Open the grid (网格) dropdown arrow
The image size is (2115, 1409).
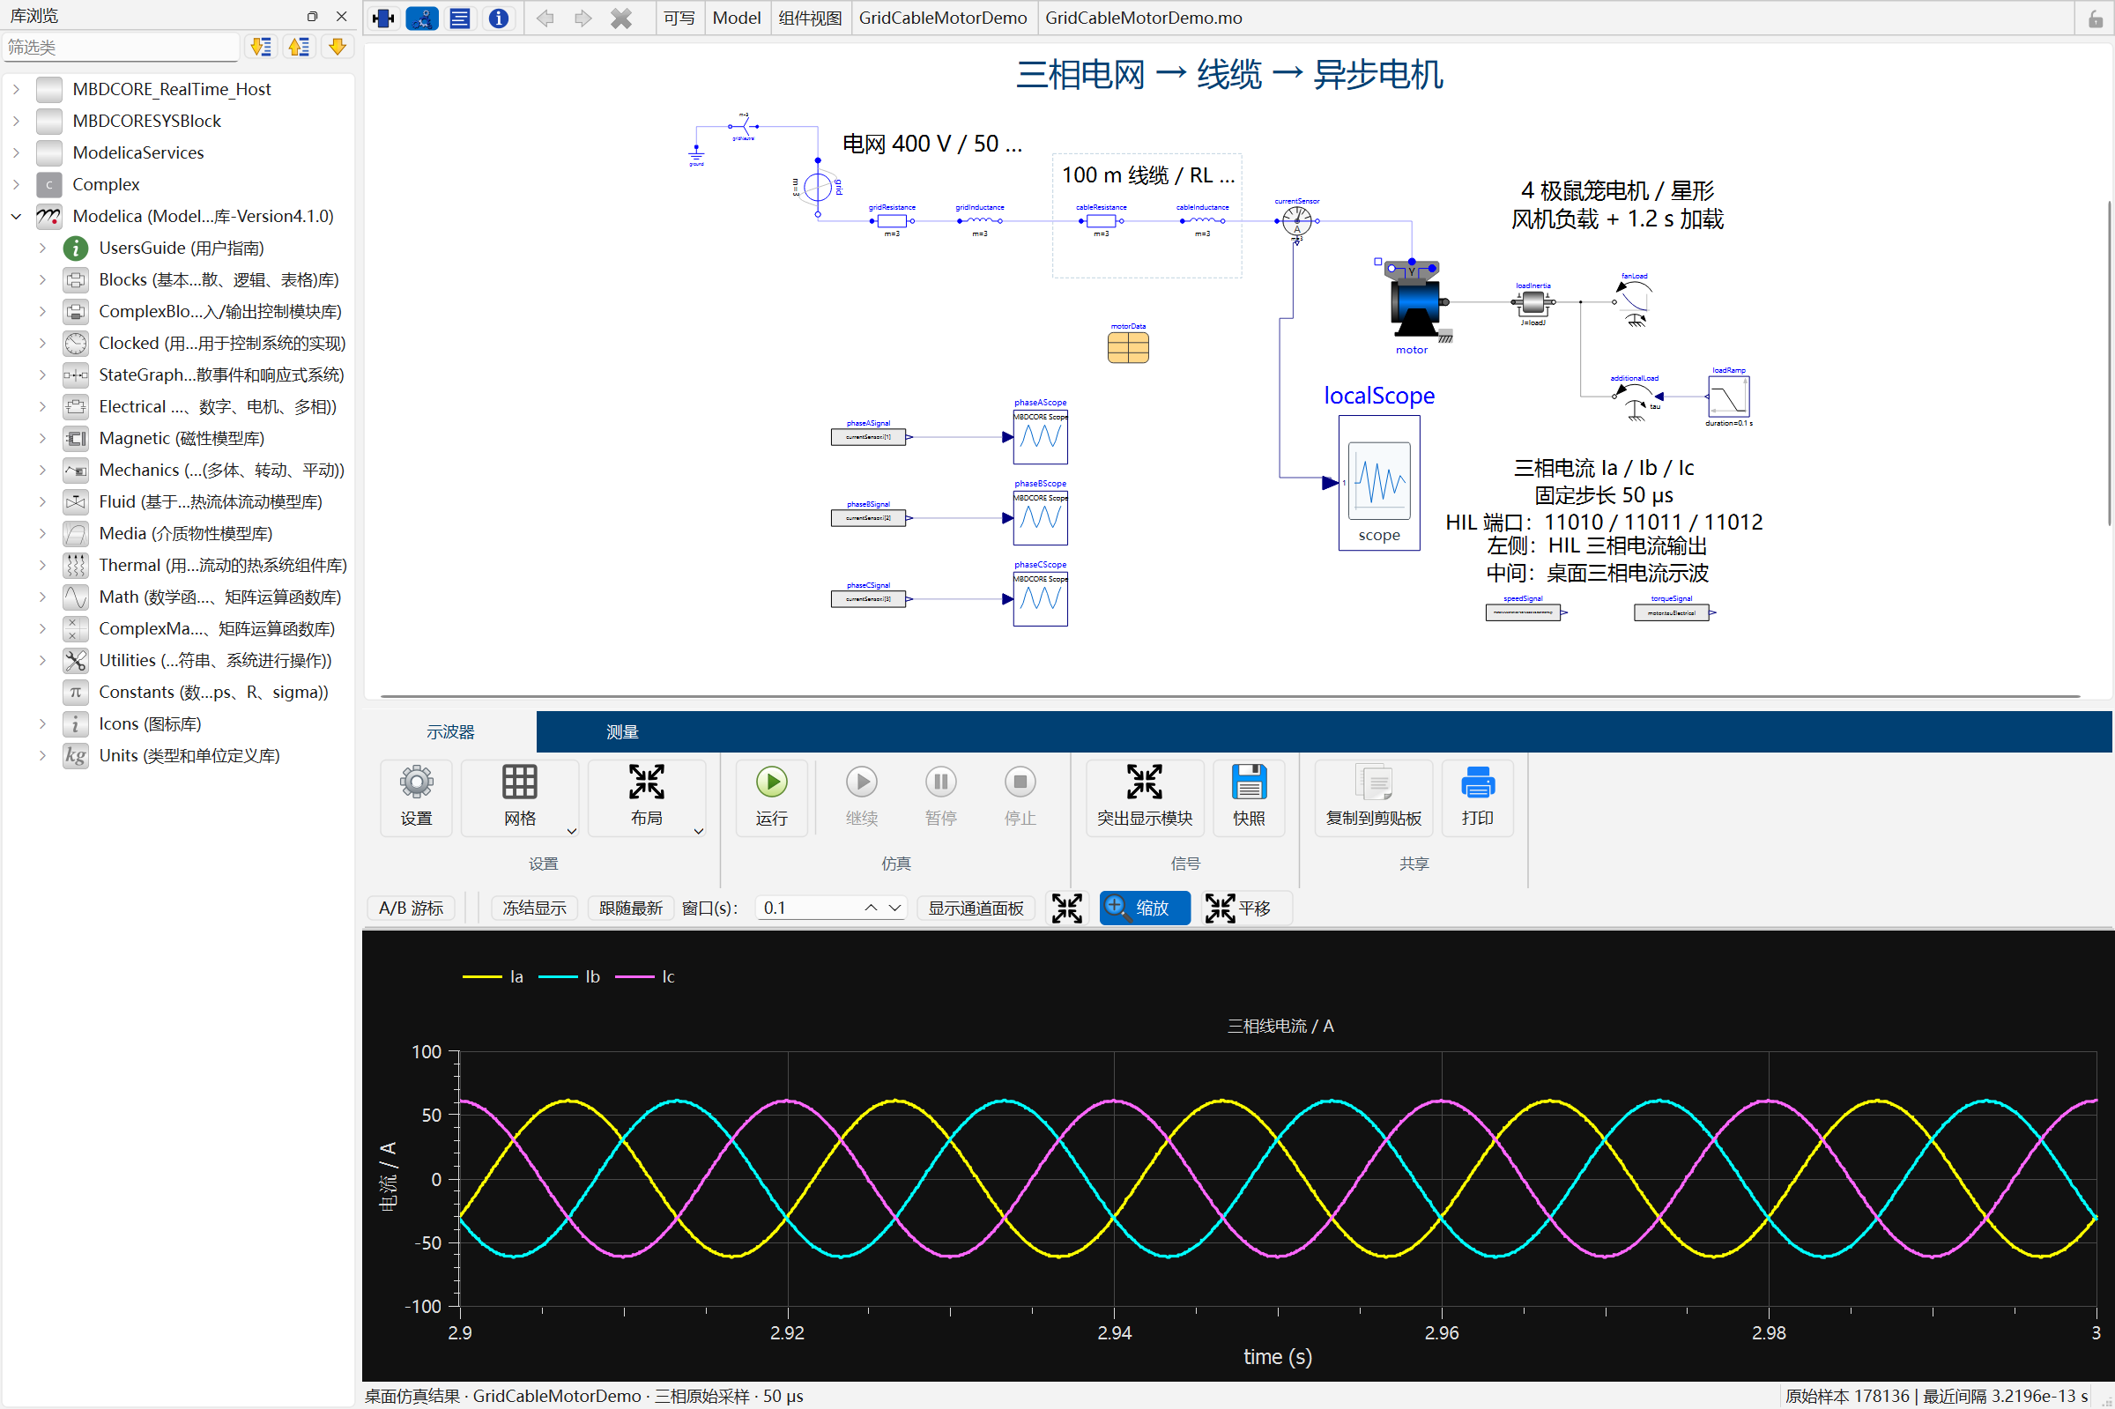click(x=571, y=831)
